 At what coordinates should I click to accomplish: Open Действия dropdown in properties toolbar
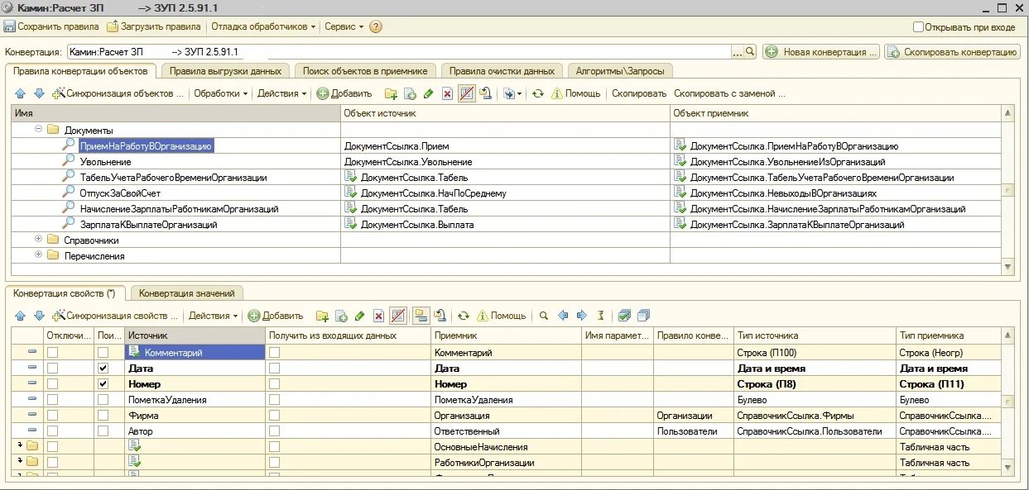tap(213, 316)
